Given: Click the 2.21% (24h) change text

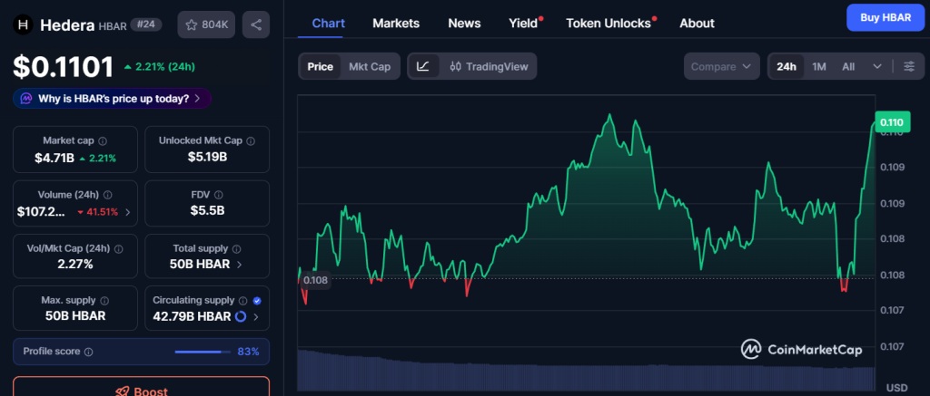Looking at the screenshot, I should click(165, 66).
